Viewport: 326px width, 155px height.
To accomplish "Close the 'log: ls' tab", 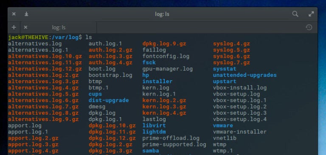I will tap(25, 27).
